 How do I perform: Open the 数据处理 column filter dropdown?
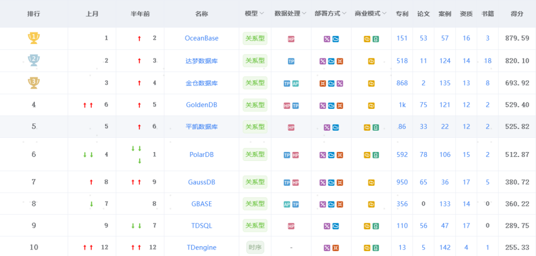click(x=304, y=14)
